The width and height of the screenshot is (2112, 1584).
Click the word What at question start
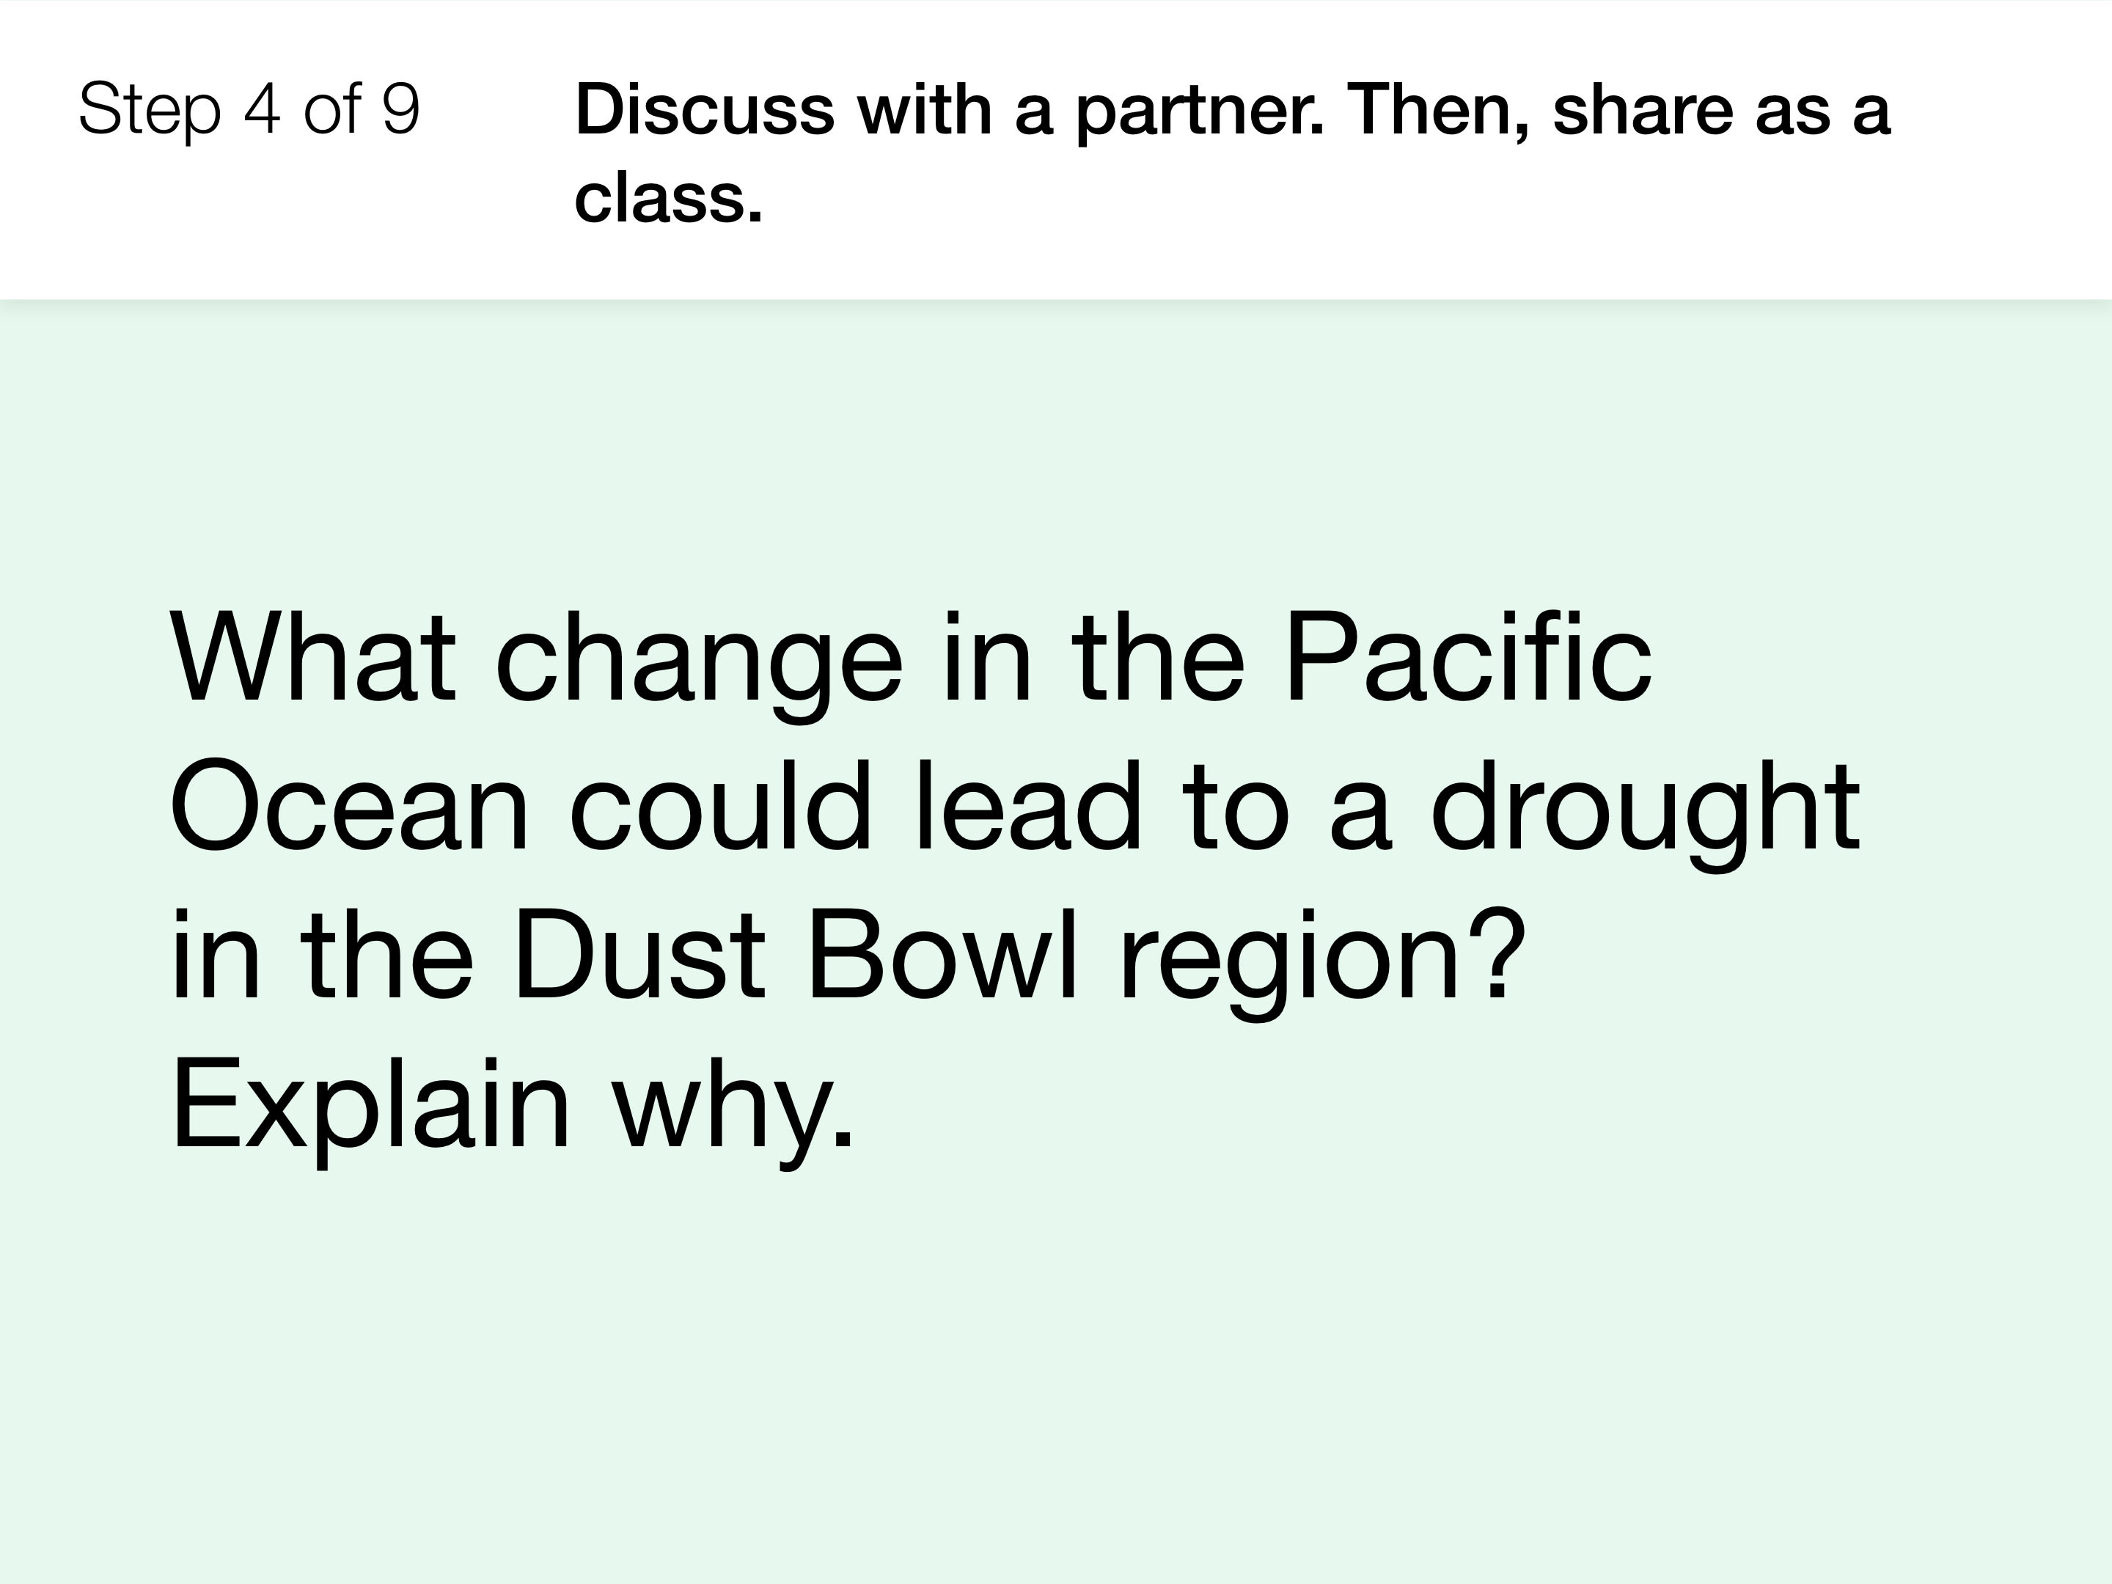click(312, 657)
